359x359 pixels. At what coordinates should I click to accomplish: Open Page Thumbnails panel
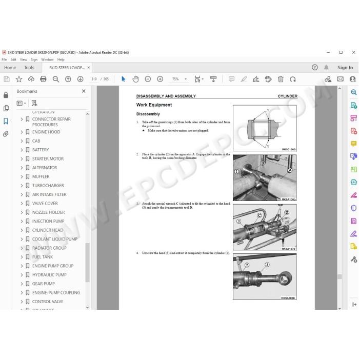6,108
